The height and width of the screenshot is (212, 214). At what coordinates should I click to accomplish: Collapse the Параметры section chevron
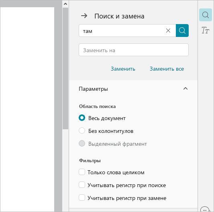185,89
